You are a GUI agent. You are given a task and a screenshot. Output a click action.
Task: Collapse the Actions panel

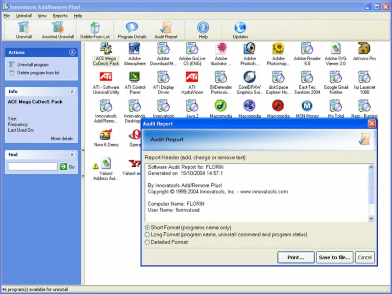(72, 52)
